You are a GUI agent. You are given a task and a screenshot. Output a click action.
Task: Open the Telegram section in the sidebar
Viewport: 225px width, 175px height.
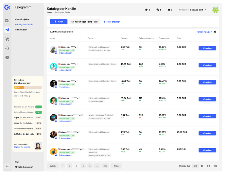(7, 30)
